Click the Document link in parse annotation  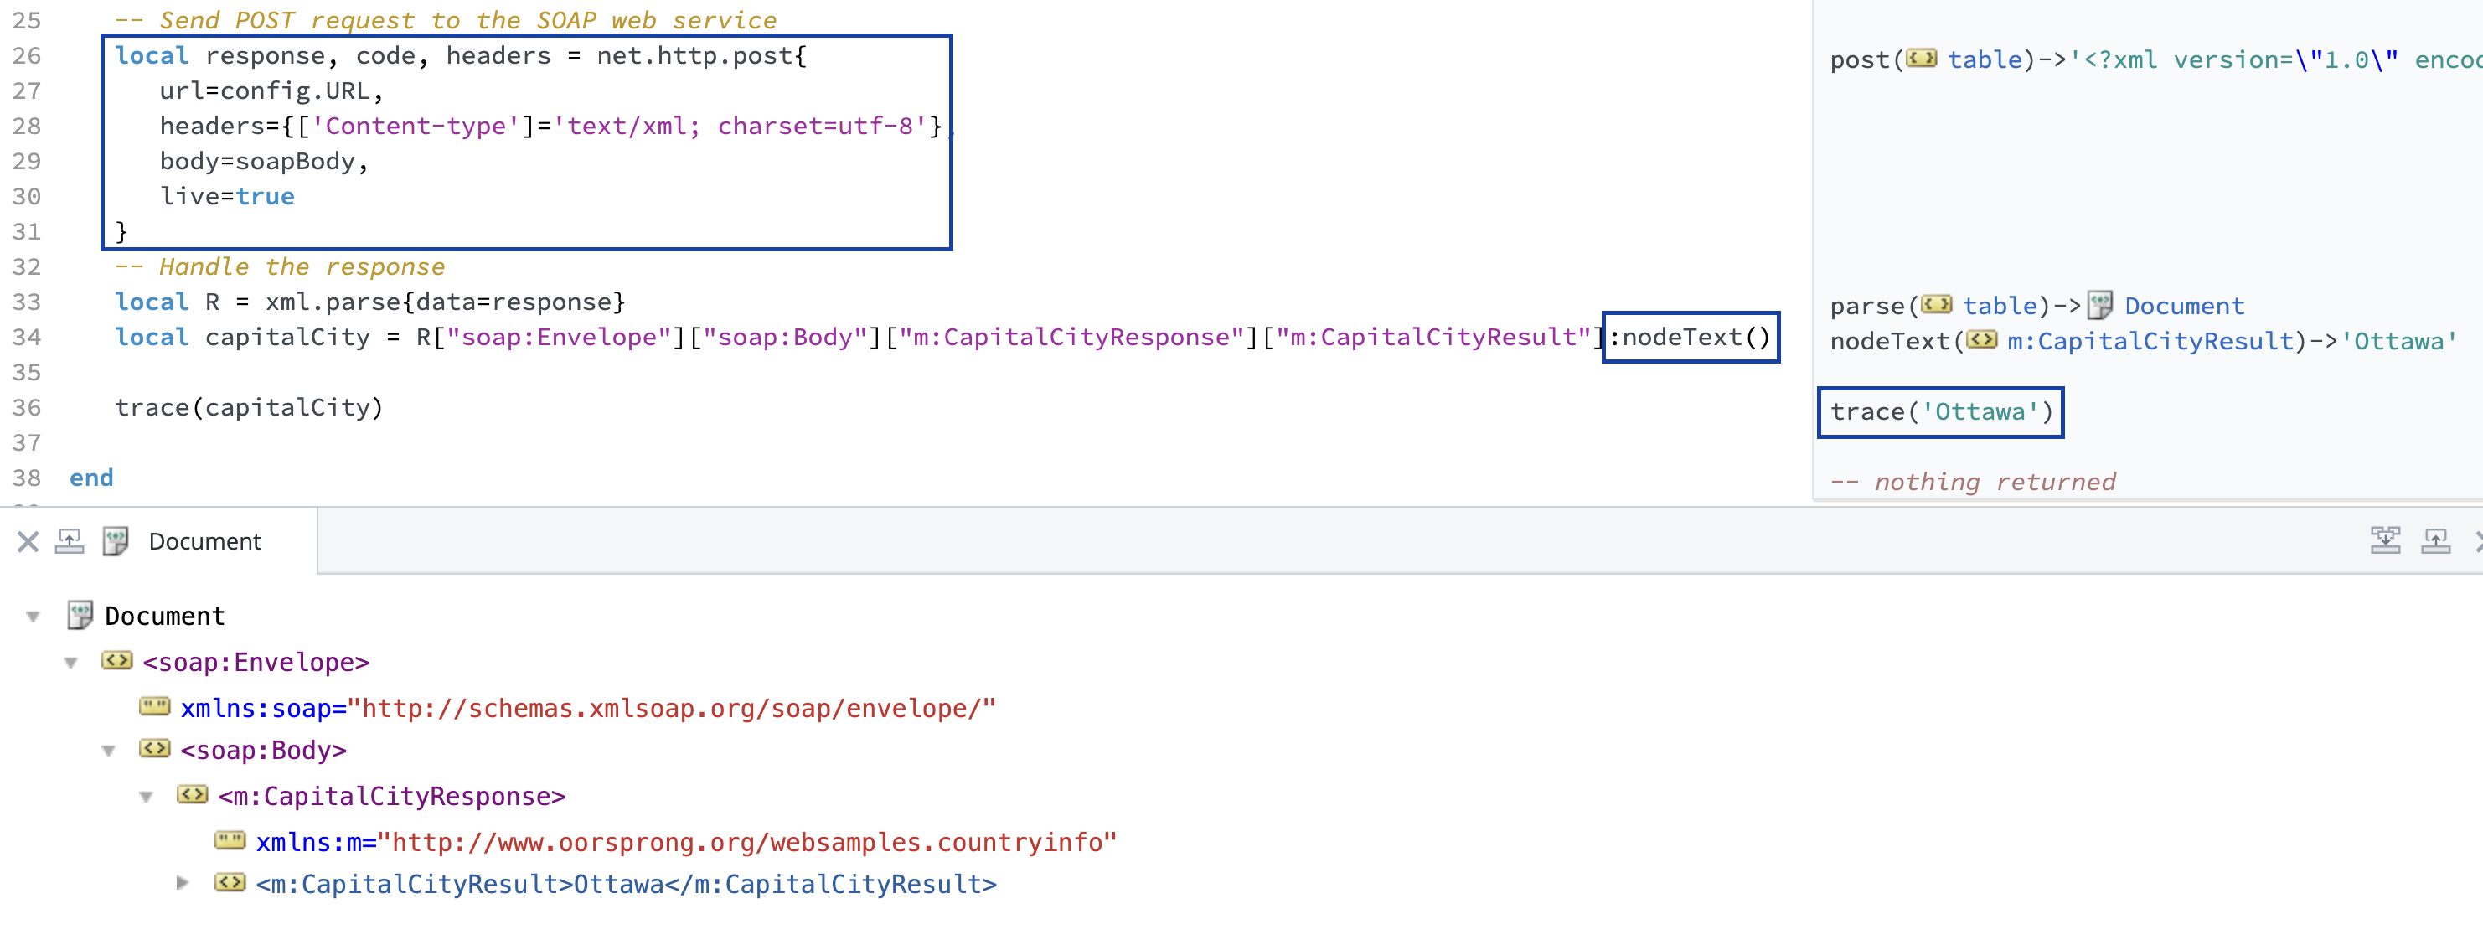tap(2183, 307)
